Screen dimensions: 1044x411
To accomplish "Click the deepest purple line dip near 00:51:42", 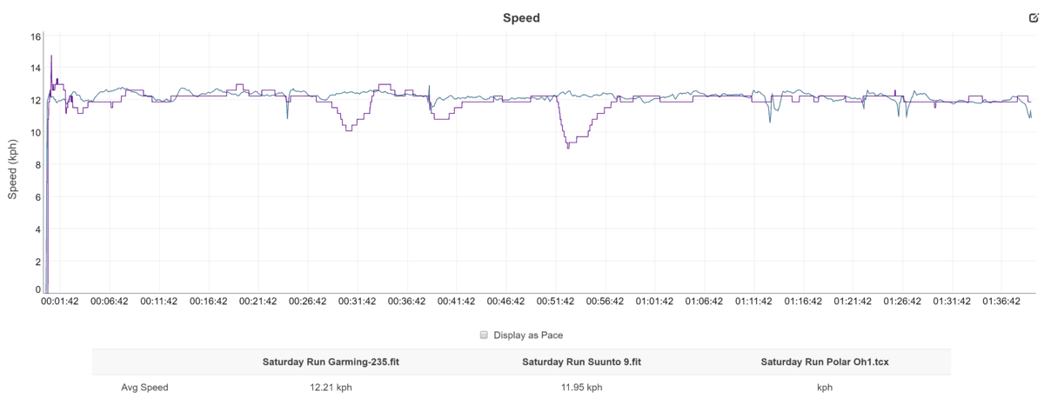I will point(568,147).
